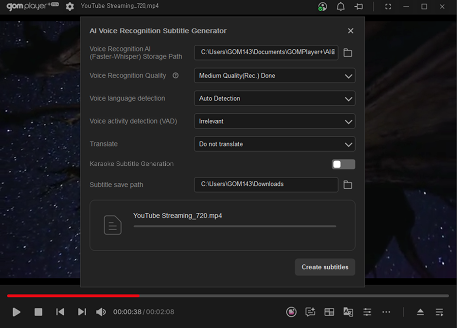The height and width of the screenshot is (328, 457).
Task: Toggle Karaoke Subtitle Generation switch
Action: (343, 164)
